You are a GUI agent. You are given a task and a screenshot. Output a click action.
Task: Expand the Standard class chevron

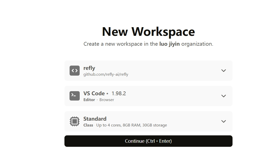tap(224, 121)
